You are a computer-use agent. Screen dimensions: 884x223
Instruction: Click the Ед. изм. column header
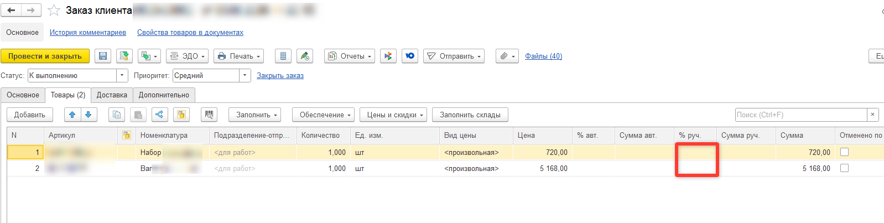394,135
